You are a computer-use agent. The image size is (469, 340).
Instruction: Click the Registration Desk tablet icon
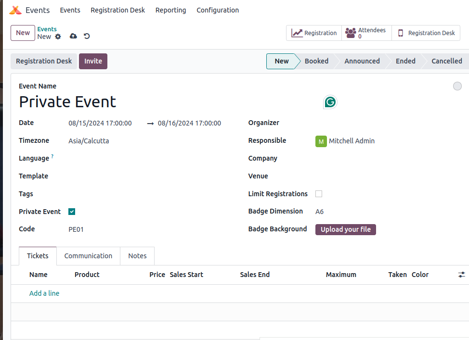(400, 33)
